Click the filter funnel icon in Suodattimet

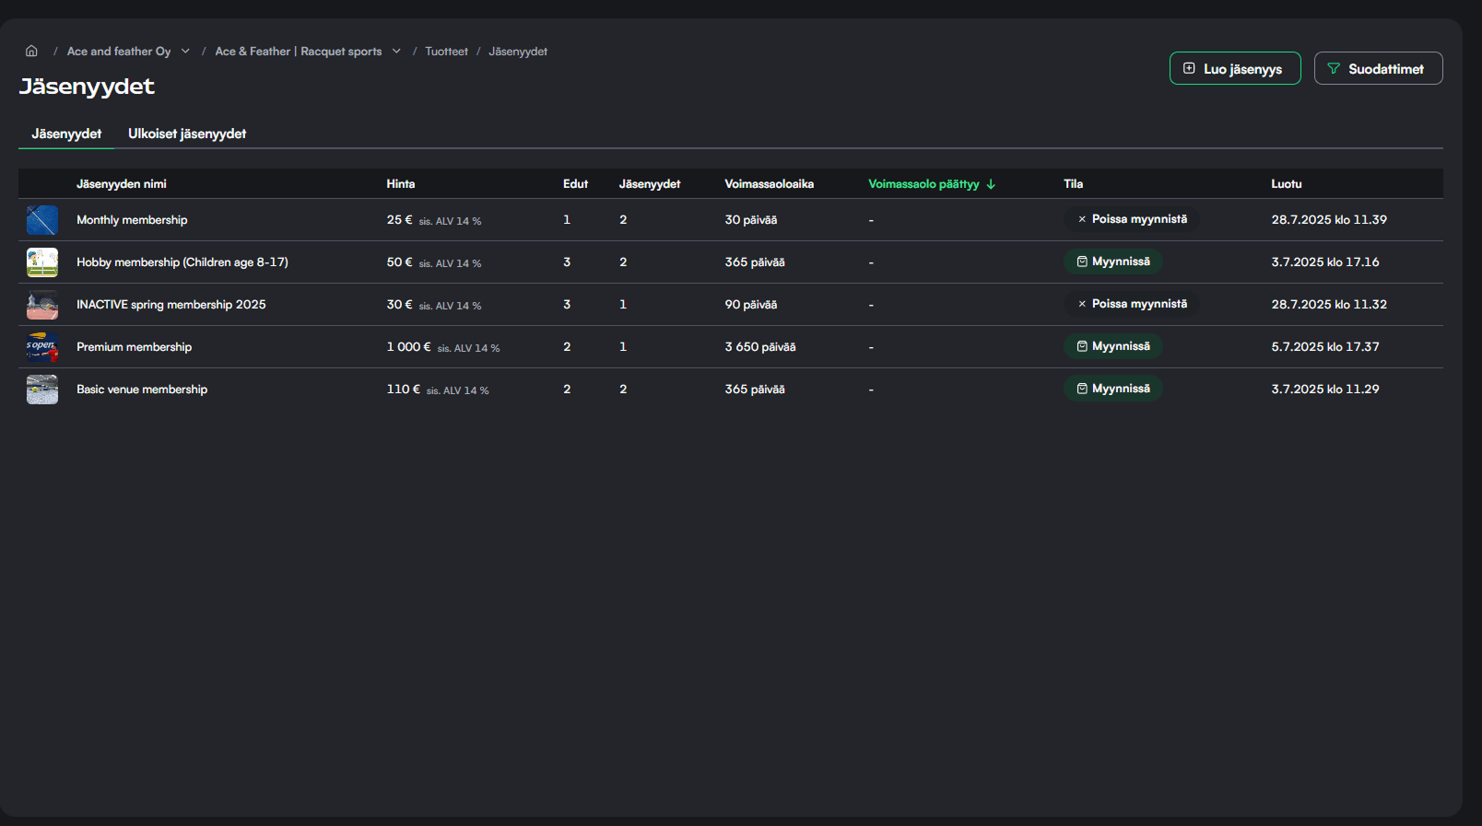(x=1333, y=69)
